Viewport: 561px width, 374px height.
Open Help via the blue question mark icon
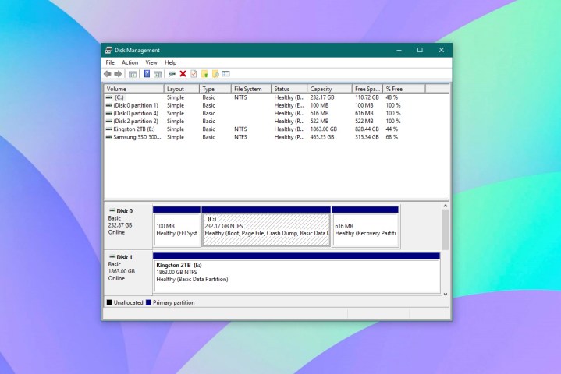[147, 73]
